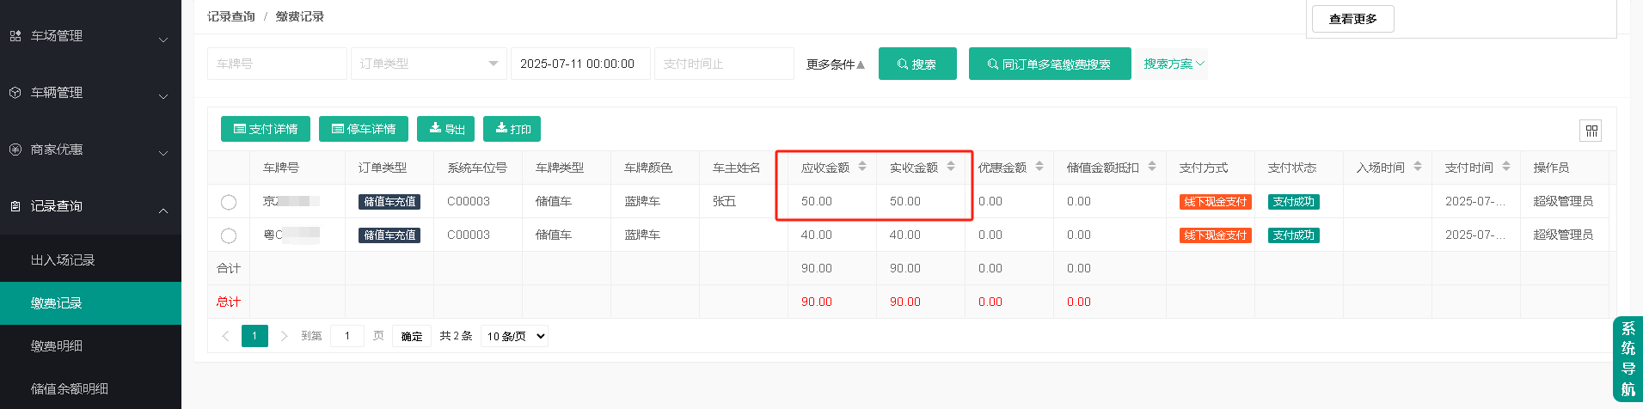Select page 1 in pagination
The image size is (1643, 409).
point(254,336)
